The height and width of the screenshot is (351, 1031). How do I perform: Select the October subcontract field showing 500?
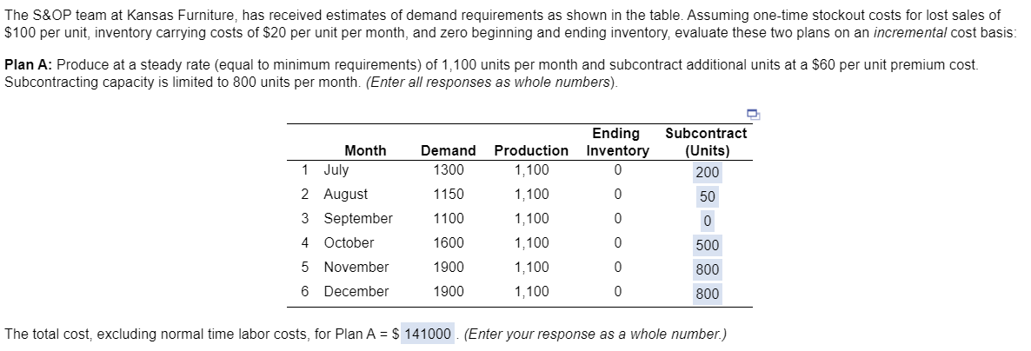707,245
